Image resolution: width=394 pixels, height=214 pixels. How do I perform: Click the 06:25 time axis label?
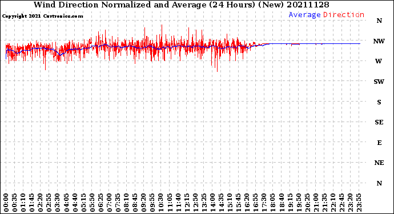click(100, 203)
